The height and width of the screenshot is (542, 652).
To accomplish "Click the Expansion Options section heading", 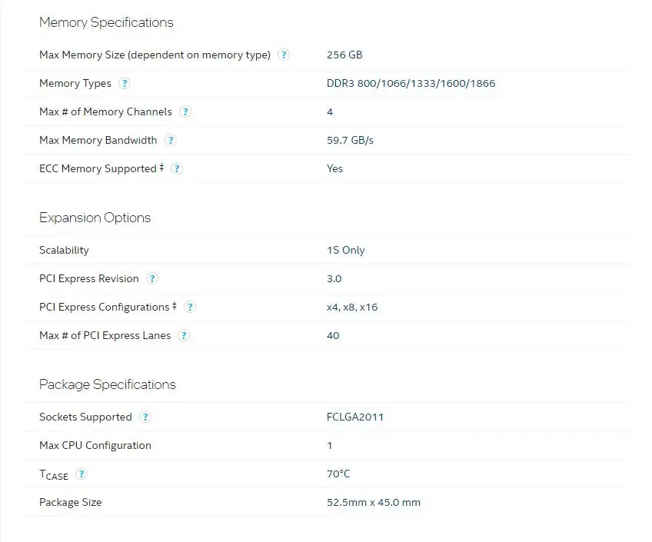I will pyautogui.click(x=95, y=218).
